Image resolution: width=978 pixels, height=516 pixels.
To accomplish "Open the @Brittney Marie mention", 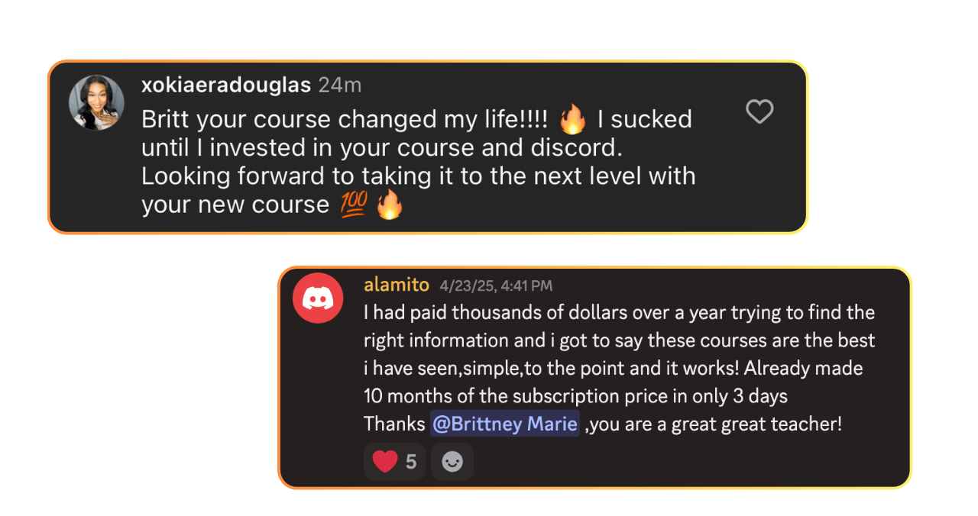I will pos(504,424).
